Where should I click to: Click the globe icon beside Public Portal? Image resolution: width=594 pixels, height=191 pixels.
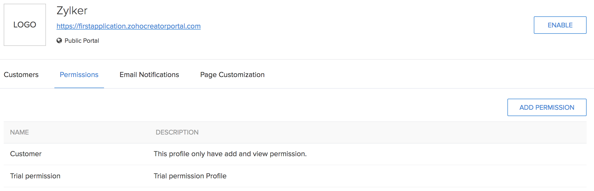59,41
